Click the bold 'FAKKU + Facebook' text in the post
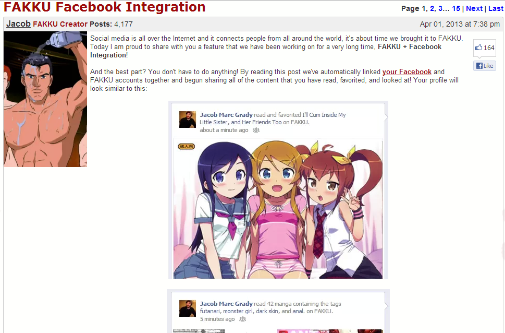 click(x=410, y=47)
